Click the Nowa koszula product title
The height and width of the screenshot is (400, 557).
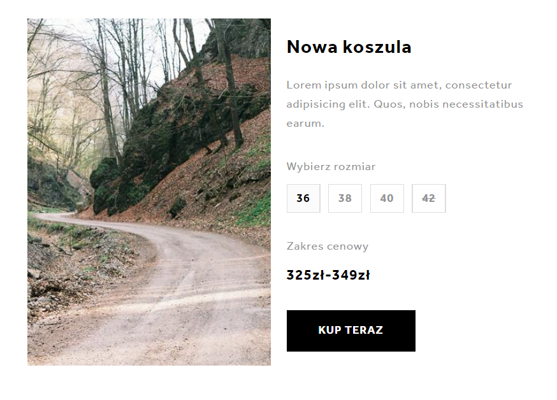coord(349,47)
